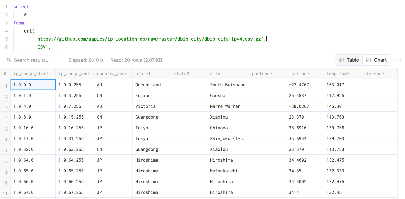Select the timezone column header
Screen dimensions: 405x199
click(x=374, y=74)
